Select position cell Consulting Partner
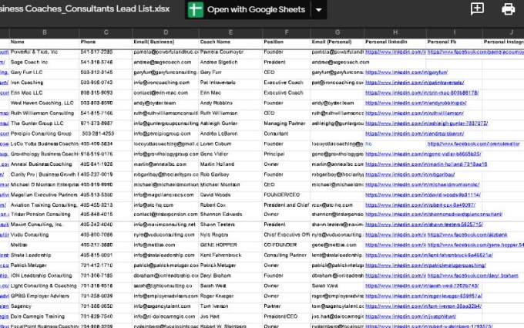Image resolution: width=524 pixels, height=328 pixels. point(287,255)
